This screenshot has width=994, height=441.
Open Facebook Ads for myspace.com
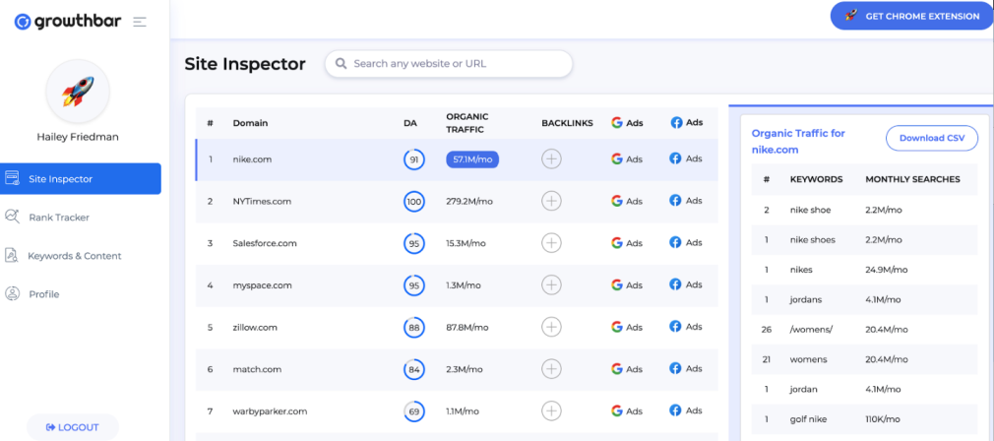(x=686, y=284)
